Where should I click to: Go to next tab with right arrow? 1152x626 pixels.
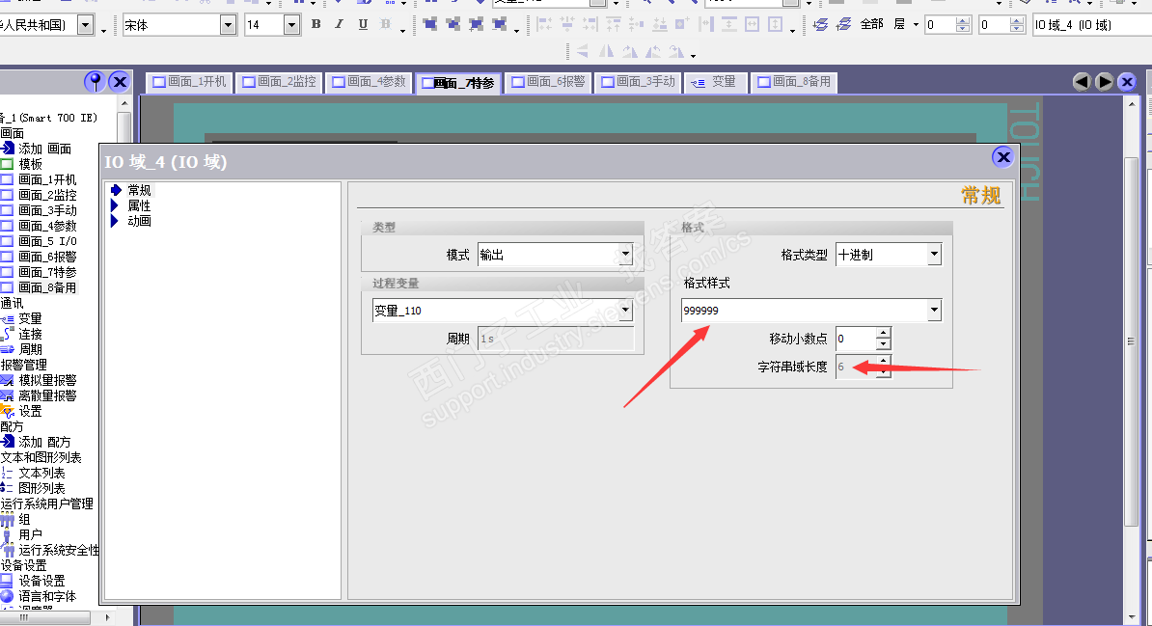[1104, 82]
